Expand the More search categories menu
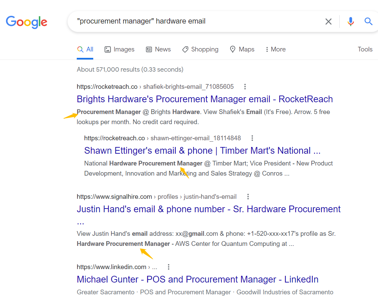Viewport: 378px width, 298px height. (x=276, y=49)
